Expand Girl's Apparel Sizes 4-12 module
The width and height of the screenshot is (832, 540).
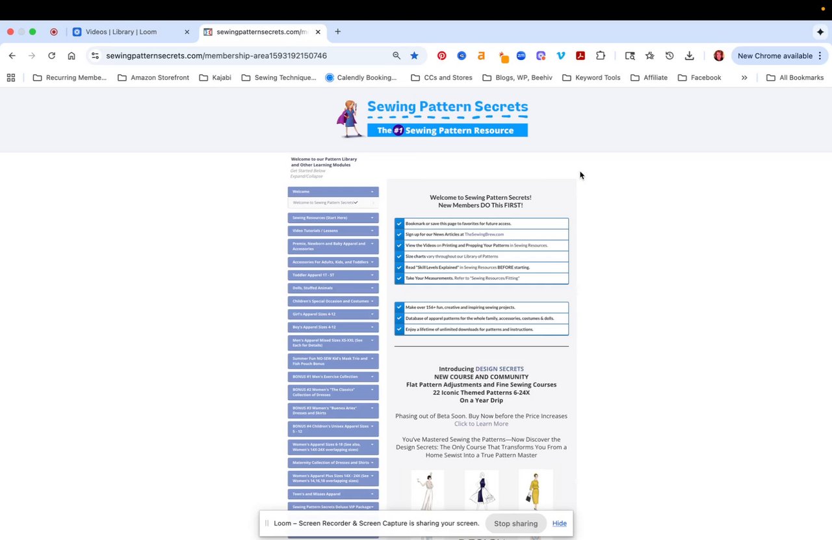coord(333,314)
